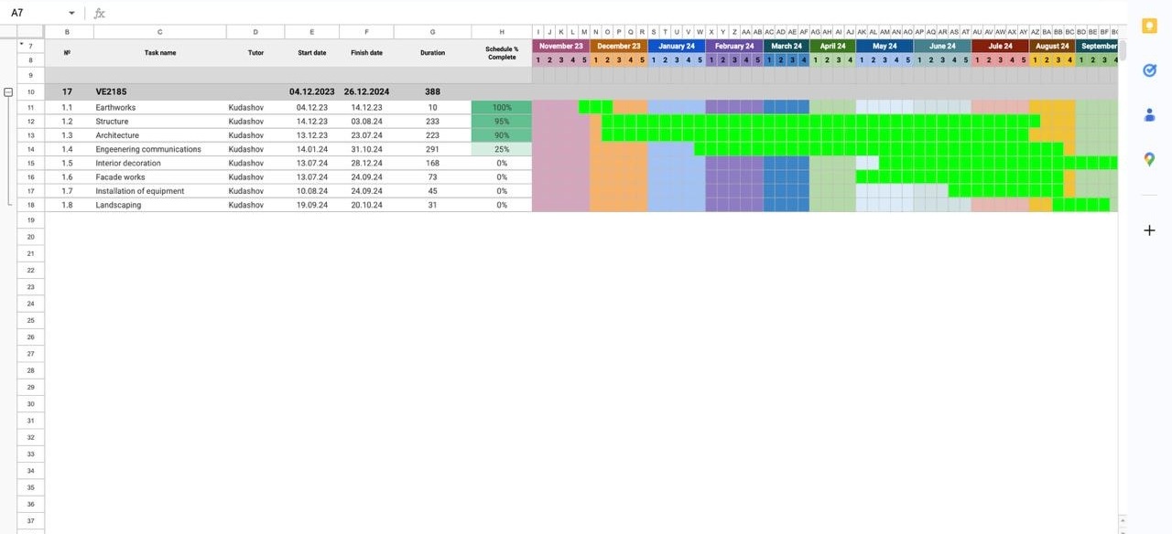
Task: Open the Name box dropdown arrow
Action: pyautogui.click(x=71, y=14)
